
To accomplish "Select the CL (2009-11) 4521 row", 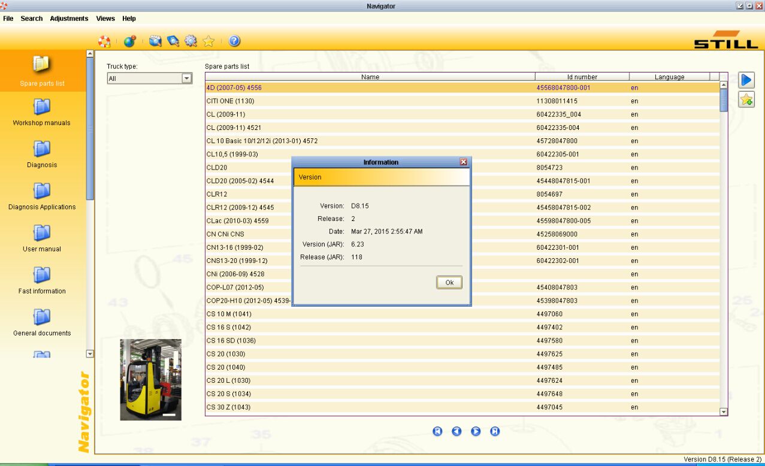I will (462, 128).
